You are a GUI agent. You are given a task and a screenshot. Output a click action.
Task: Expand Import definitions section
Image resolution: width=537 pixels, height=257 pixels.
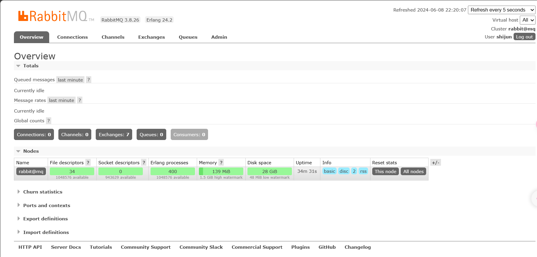tap(43, 232)
